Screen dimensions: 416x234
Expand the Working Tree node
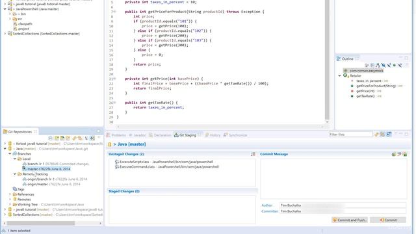click(x=10, y=204)
